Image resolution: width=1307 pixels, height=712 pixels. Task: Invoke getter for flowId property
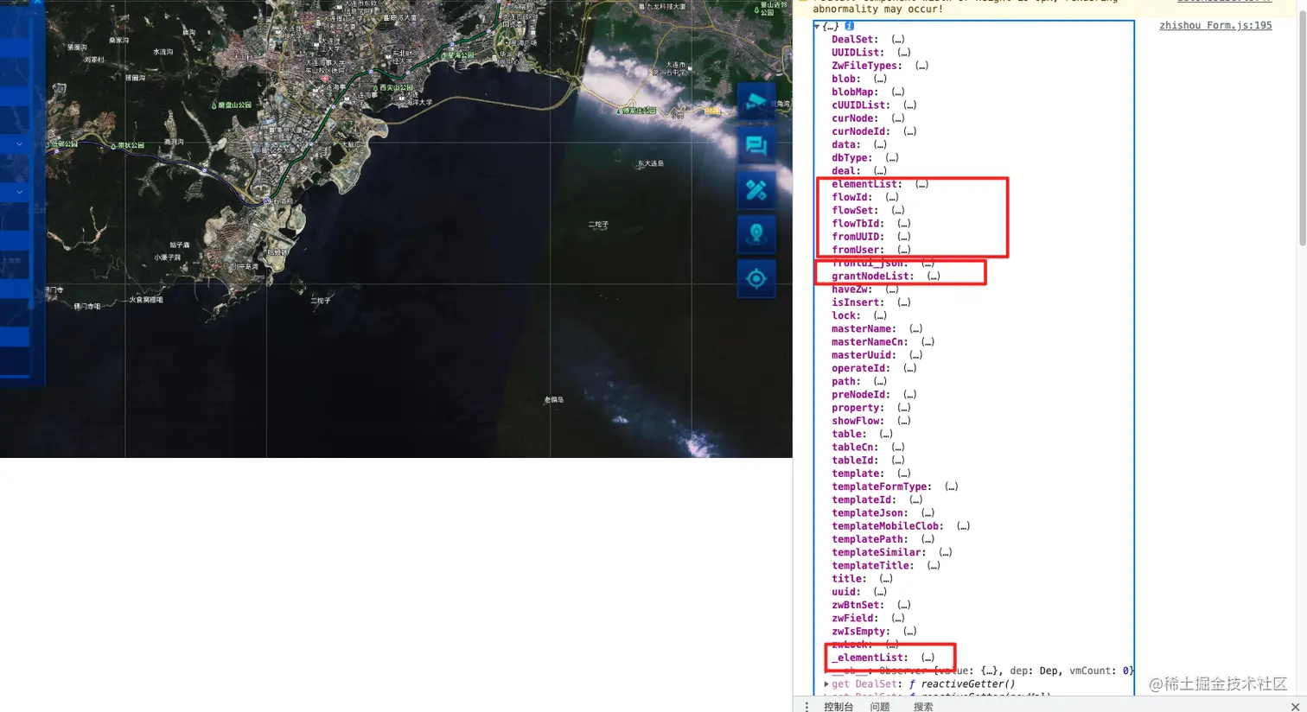click(892, 197)
